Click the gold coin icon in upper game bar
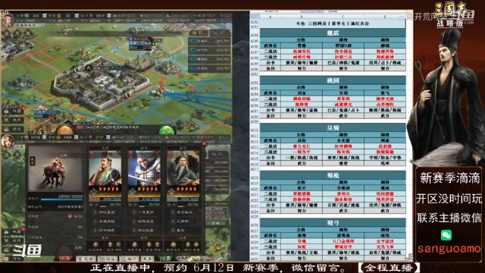Image resolution: width=485 pixels, height=273 pixels. tap(59, 15)
